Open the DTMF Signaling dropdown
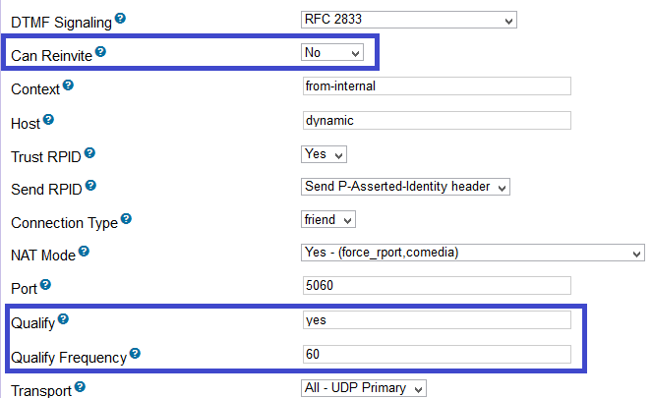 tap(408, 20)
